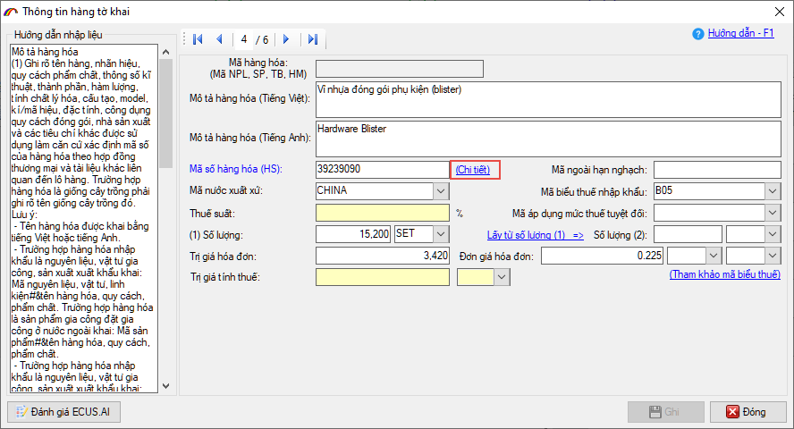794x429 pixels.
Task: Expand the Mã nước xuất xứ dropdown
Action: [441, 190]
